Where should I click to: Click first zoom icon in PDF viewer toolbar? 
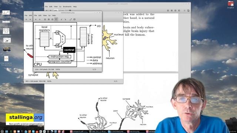pos(168,11)
